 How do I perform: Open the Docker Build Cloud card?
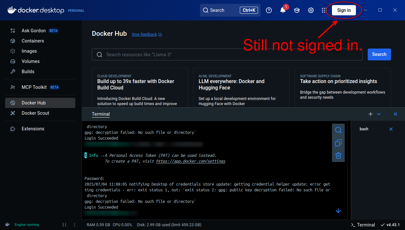(140, 88)
